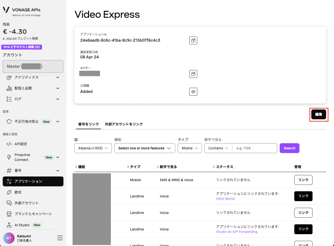
Task: Expand the ログ menu chevron
Action: pyautogui.click(x=58, y=99)
